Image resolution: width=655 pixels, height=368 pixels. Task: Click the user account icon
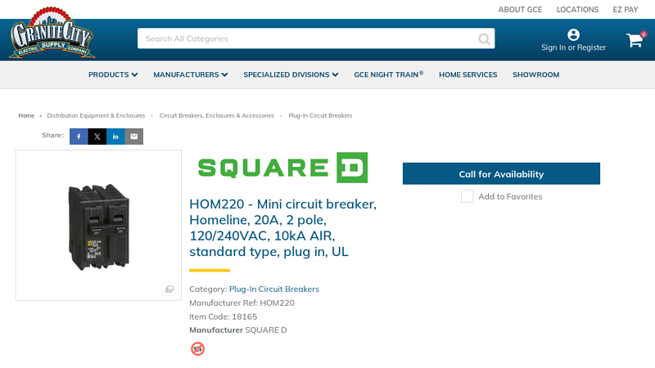[x=573, y=34]
